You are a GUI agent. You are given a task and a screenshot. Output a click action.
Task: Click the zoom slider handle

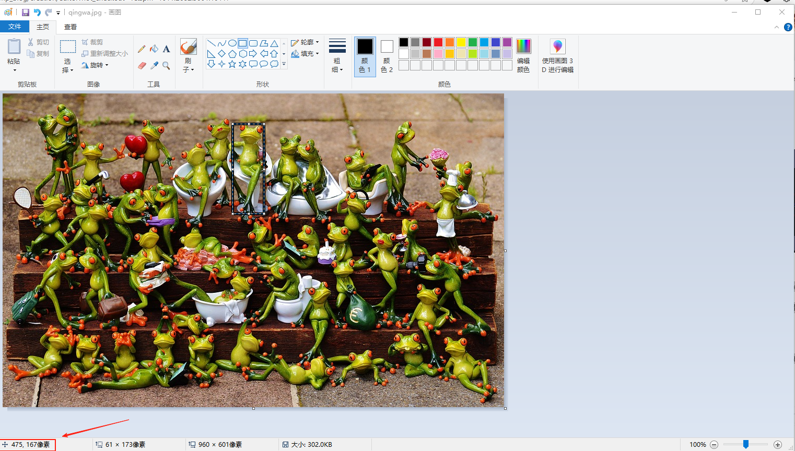click(x=746, y=444)
